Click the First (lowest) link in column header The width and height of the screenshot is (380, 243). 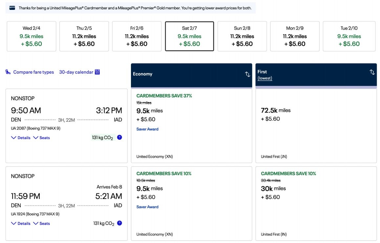[x=265, y=78]
